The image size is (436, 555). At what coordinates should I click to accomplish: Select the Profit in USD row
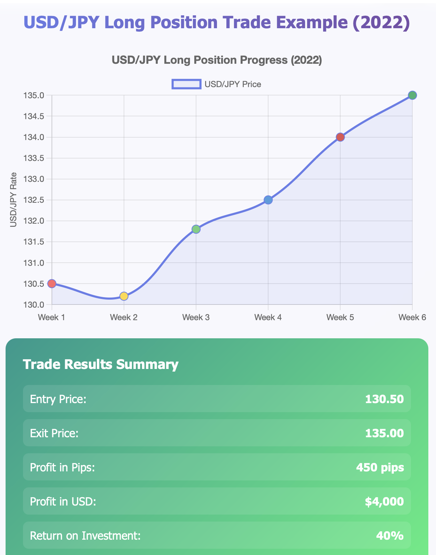coord(217,501)
